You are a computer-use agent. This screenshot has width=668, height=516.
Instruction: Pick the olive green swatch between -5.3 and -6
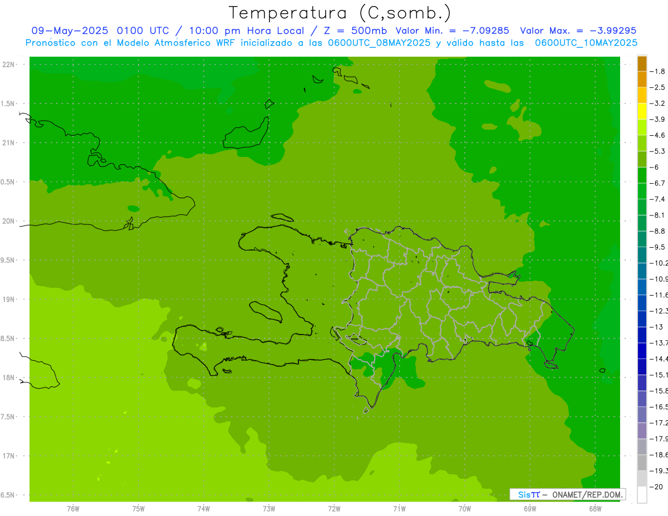[642, 159]
